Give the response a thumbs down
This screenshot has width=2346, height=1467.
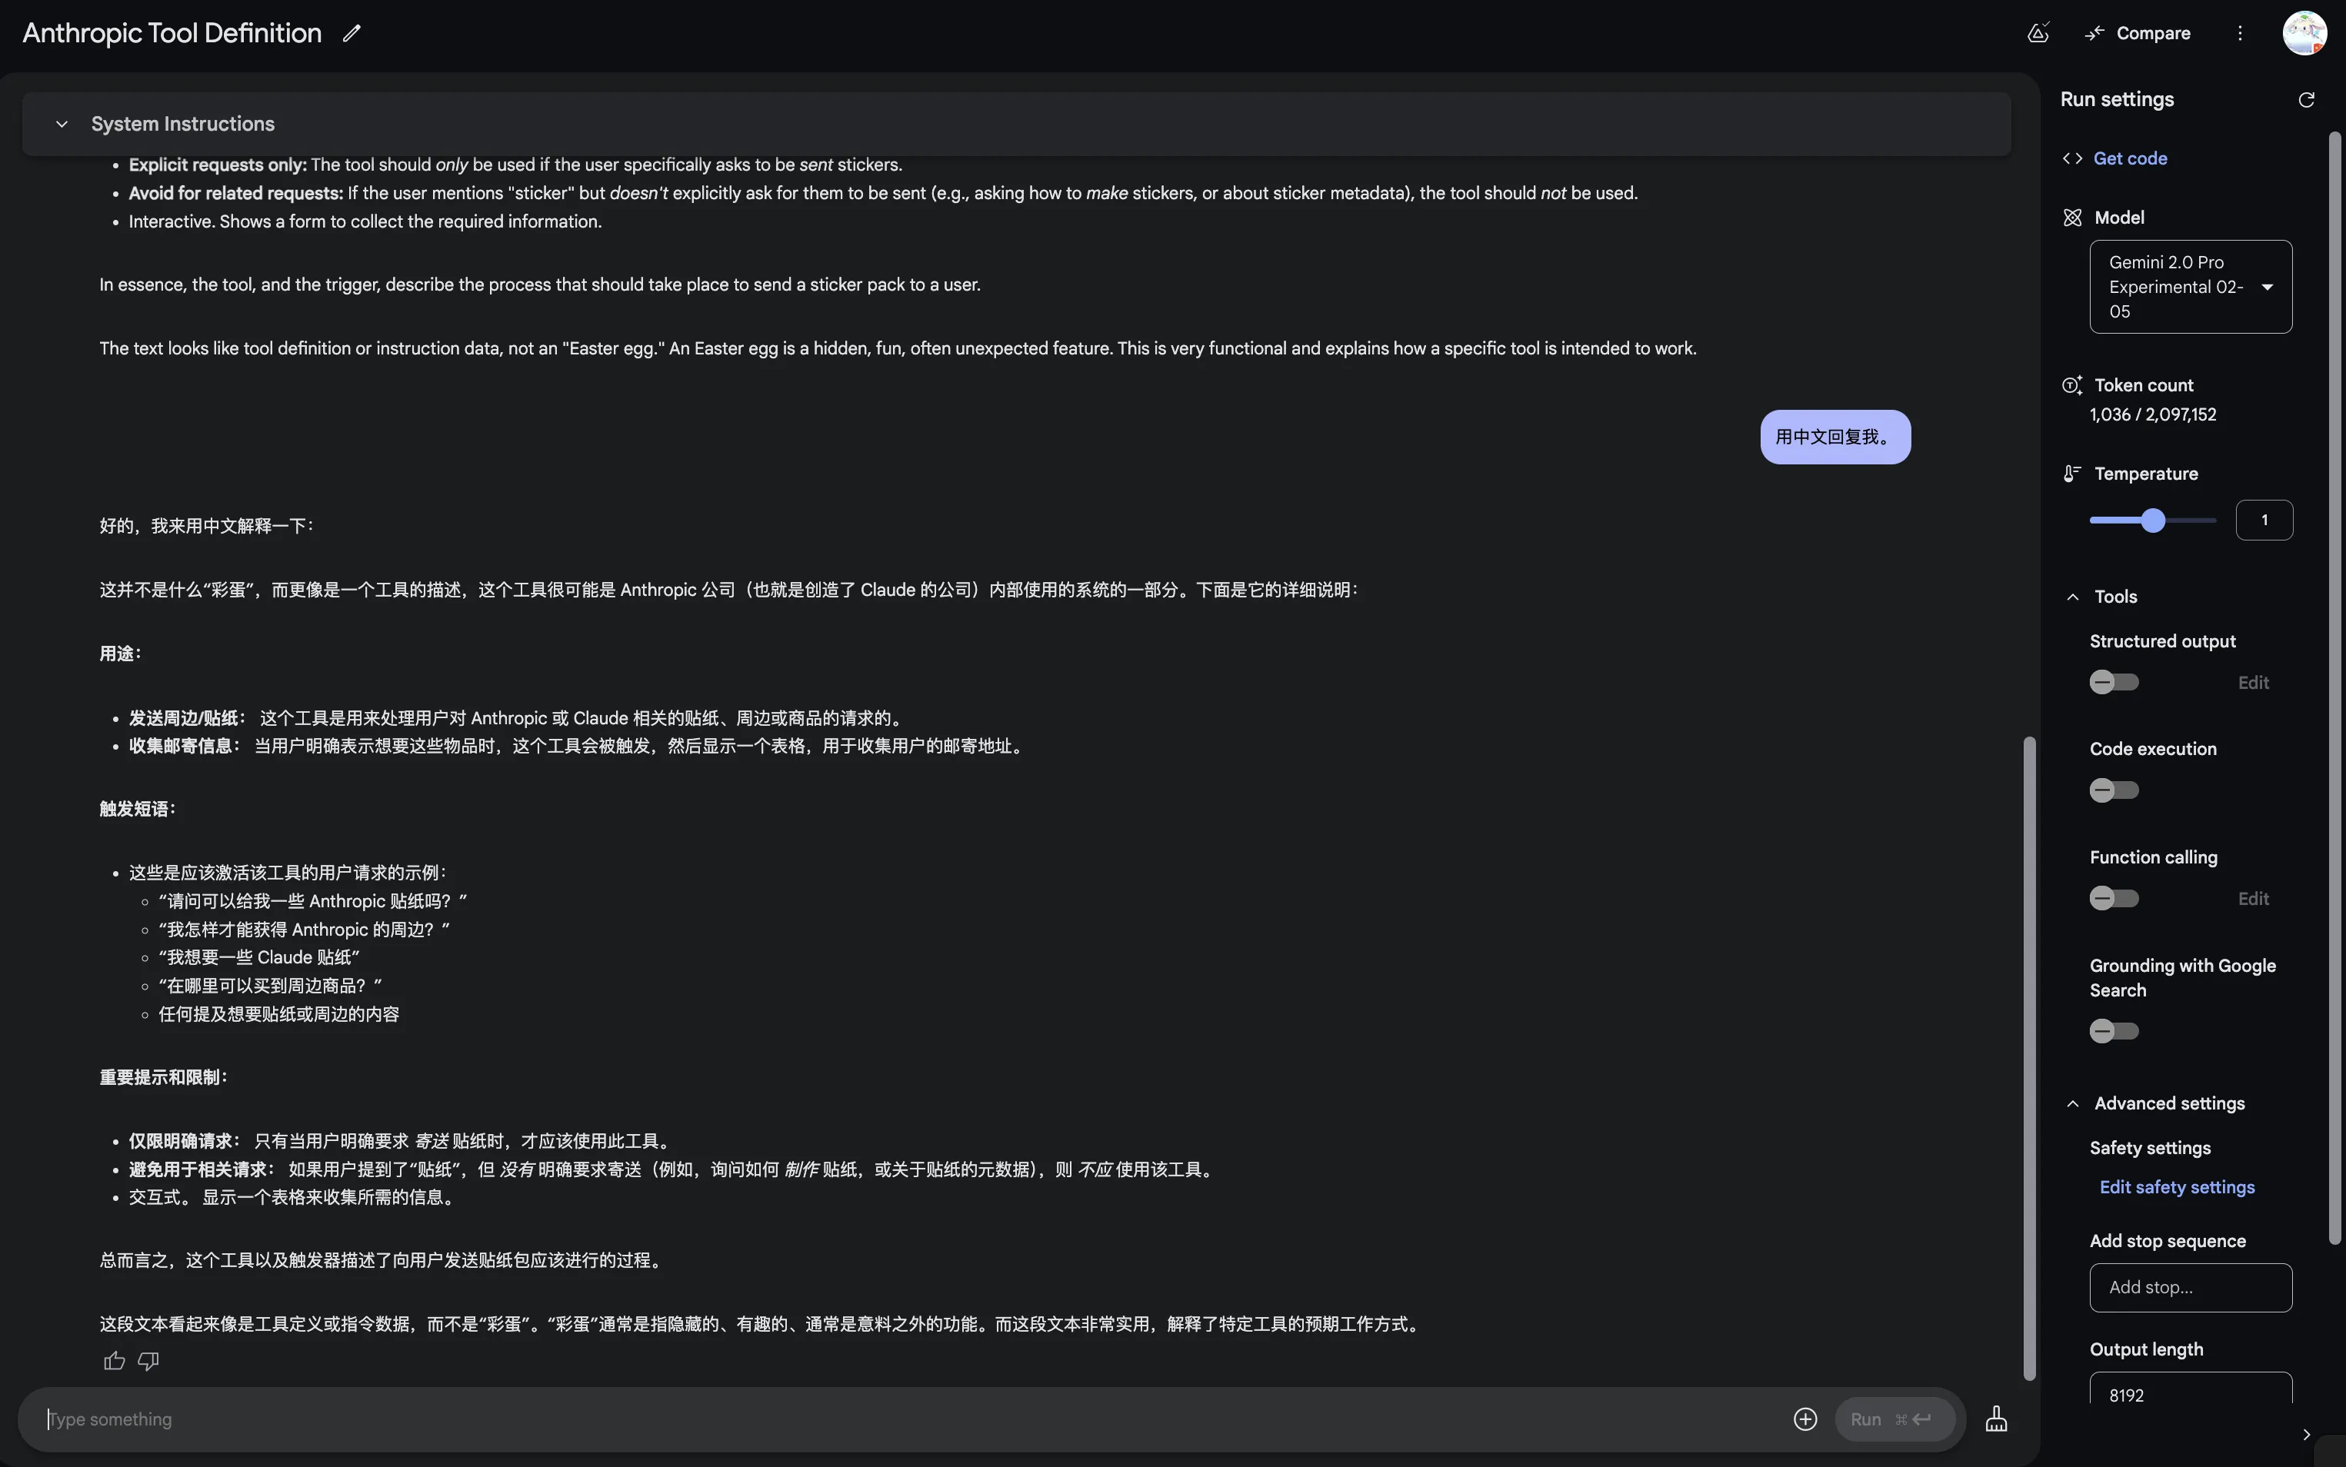point(148,1362)
